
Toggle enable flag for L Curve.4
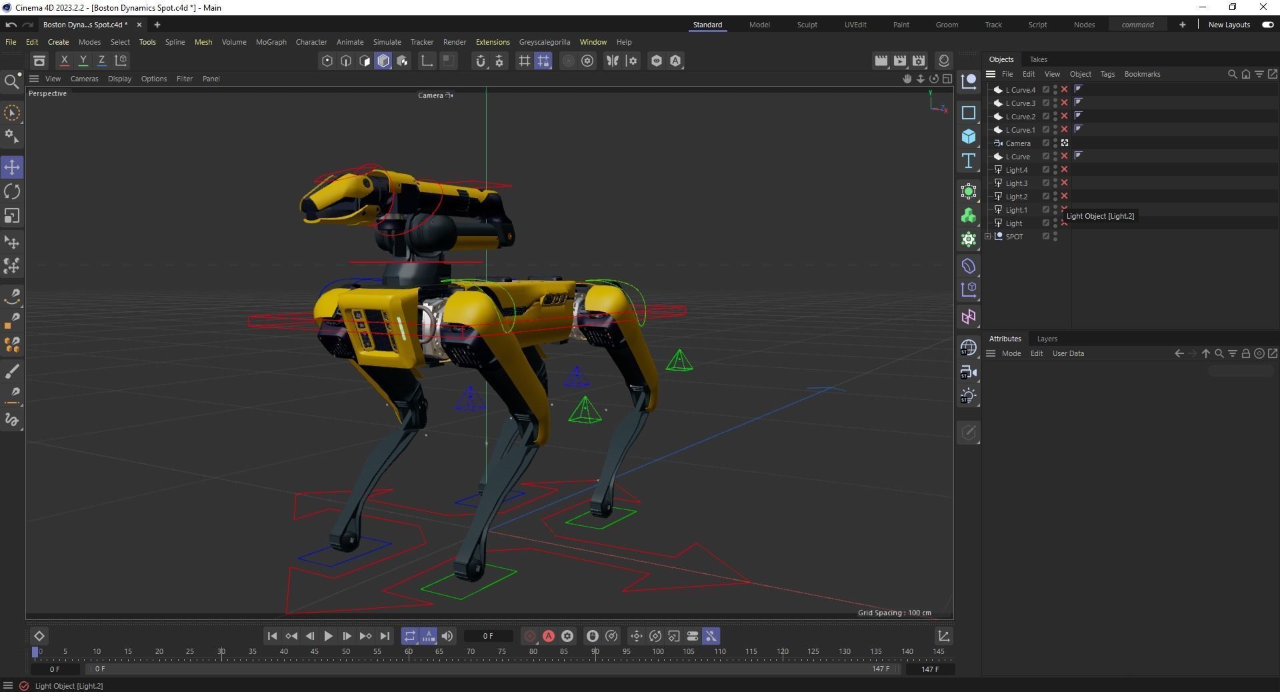pos(1064,89)
